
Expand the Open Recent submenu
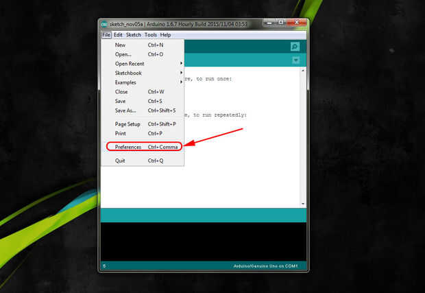[143, 64]
